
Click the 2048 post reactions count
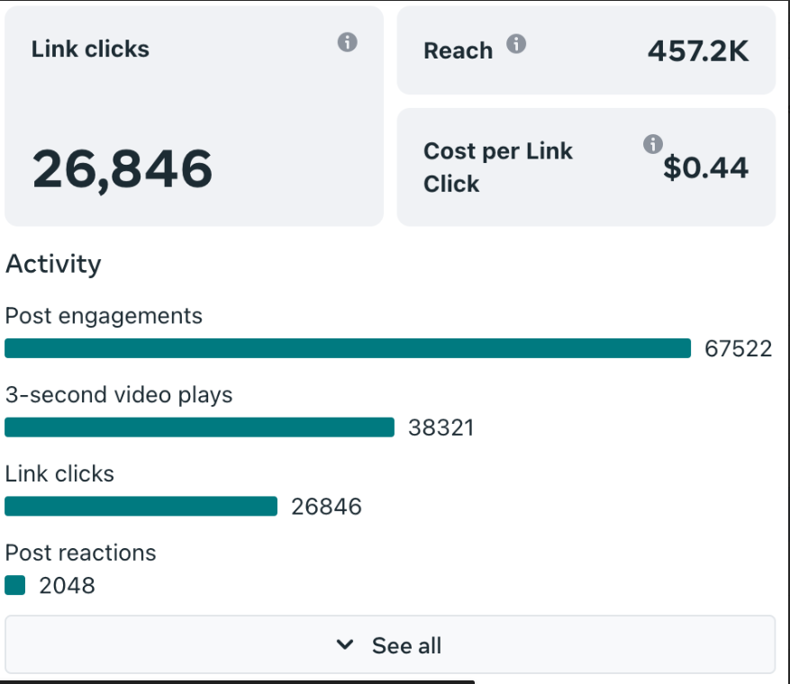(x=67, y=586)
